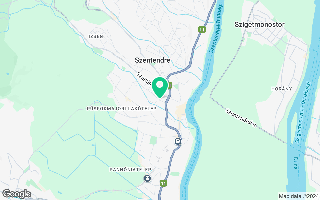The width and height of the screenshot is (320, 200).
Task: Click the dark green forest area at left
Action: [7, 62]
